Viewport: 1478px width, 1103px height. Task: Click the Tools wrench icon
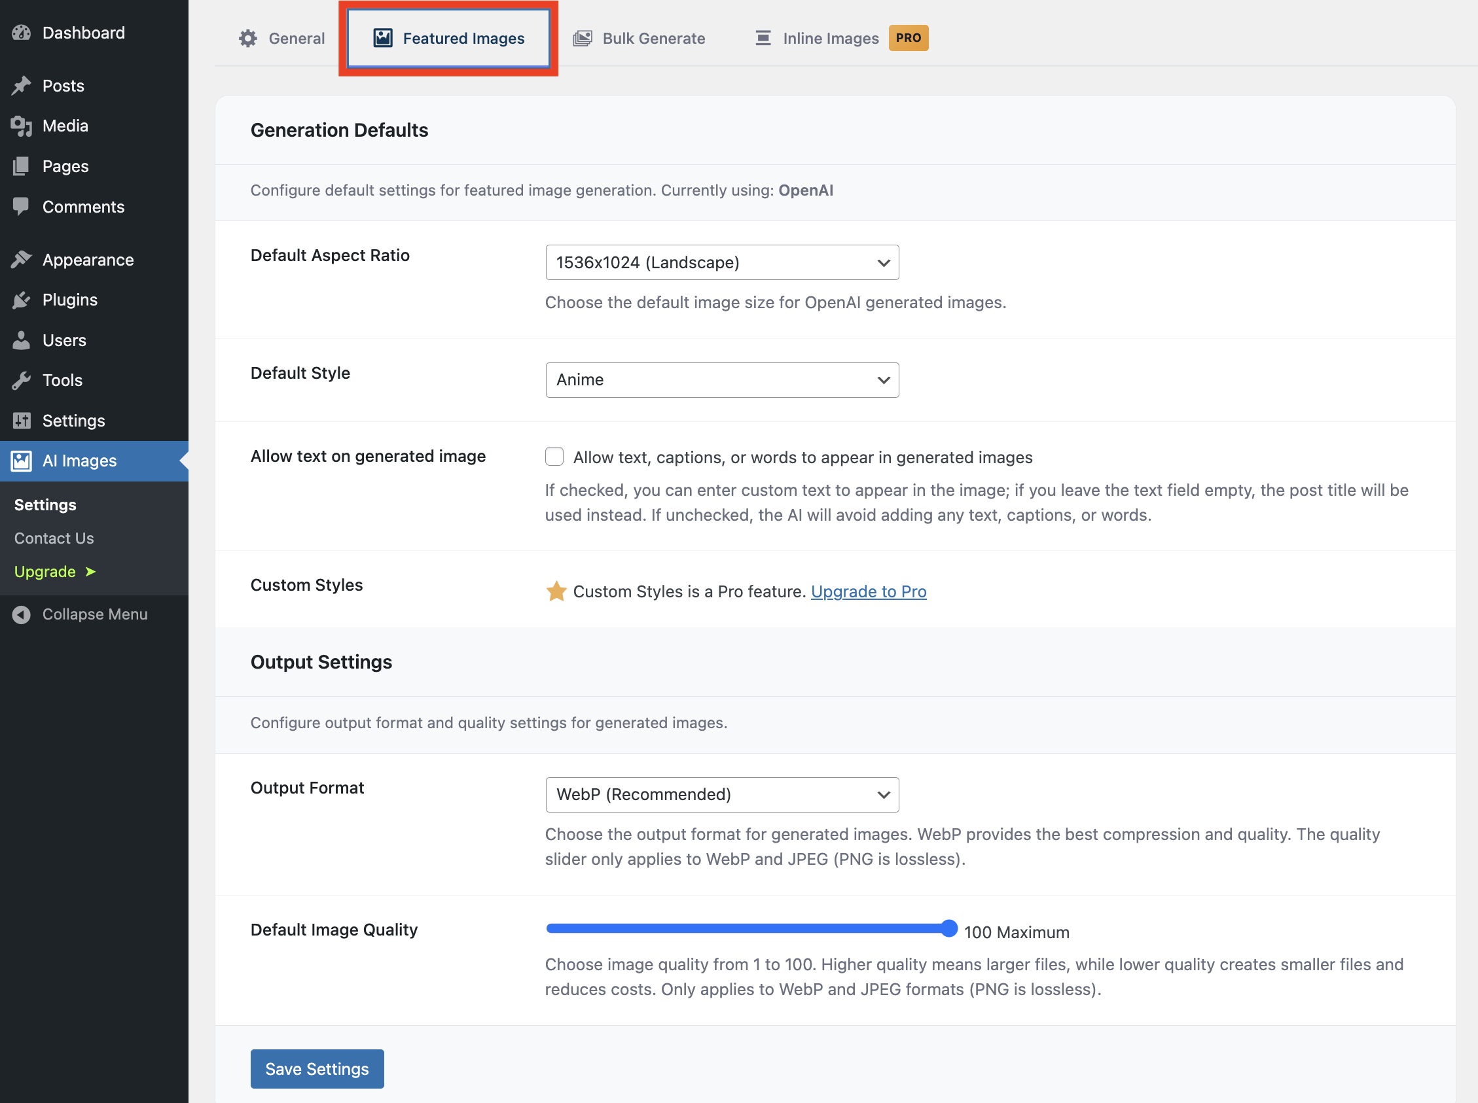point(21,380)
